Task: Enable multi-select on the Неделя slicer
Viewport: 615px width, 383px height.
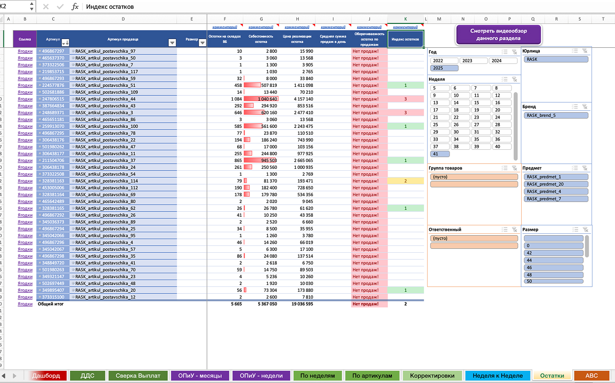Action: pos(505,79)
